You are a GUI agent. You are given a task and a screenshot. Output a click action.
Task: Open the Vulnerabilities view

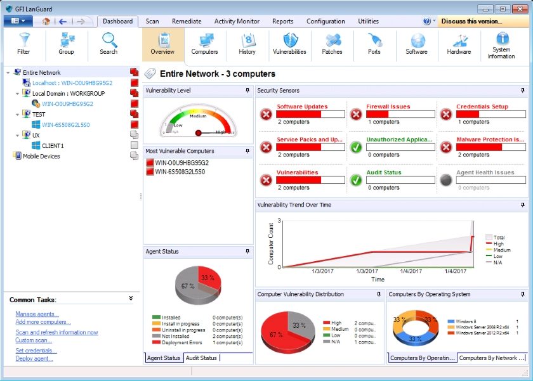coord(289,44)
